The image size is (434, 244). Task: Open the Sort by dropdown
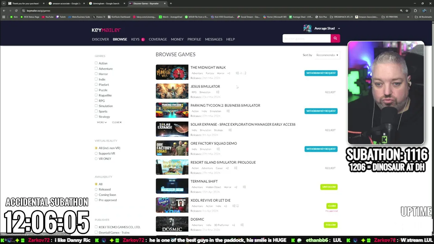pos(327,55)
